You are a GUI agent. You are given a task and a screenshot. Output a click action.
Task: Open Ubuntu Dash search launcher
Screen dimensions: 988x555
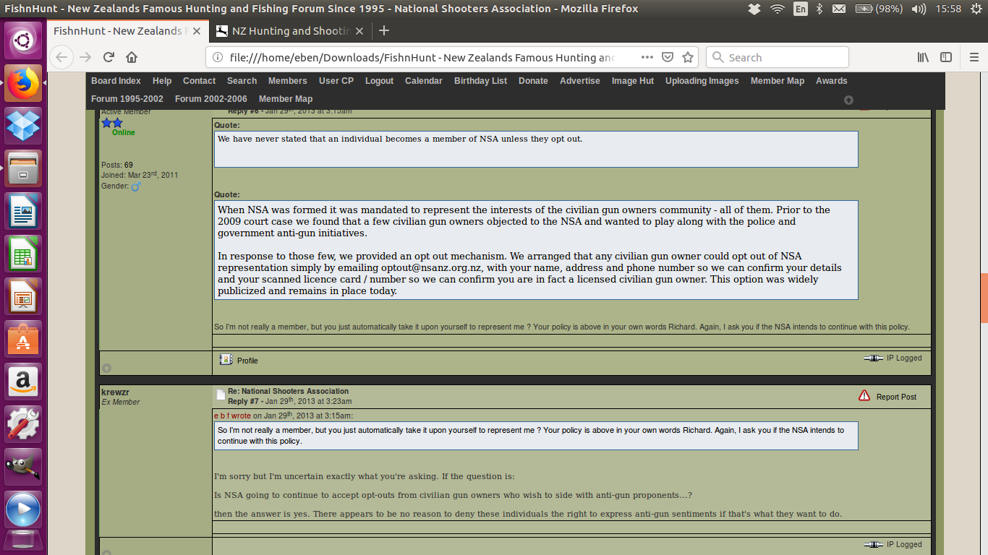coord(24,41)
